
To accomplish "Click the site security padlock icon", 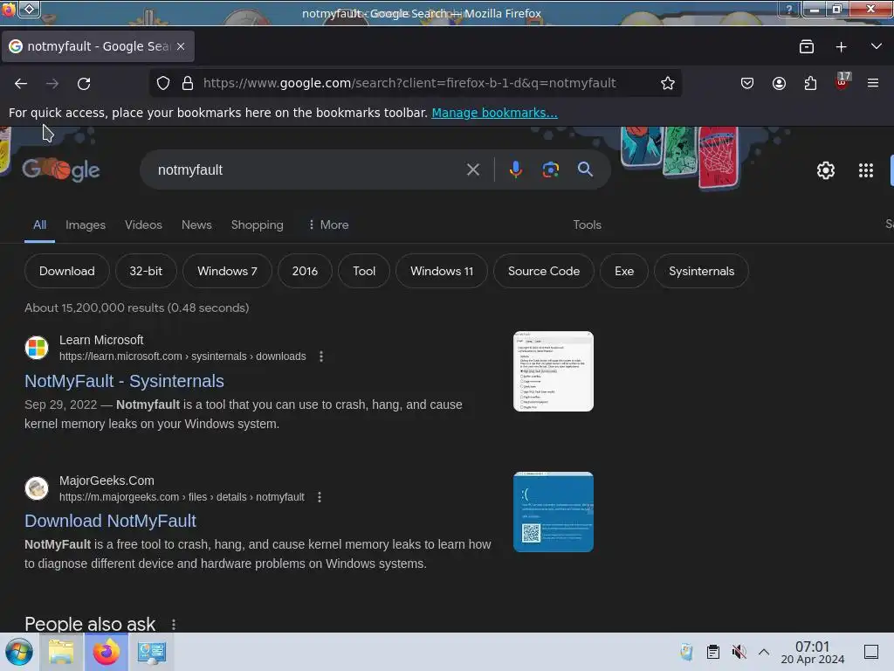I will [188, 83].
